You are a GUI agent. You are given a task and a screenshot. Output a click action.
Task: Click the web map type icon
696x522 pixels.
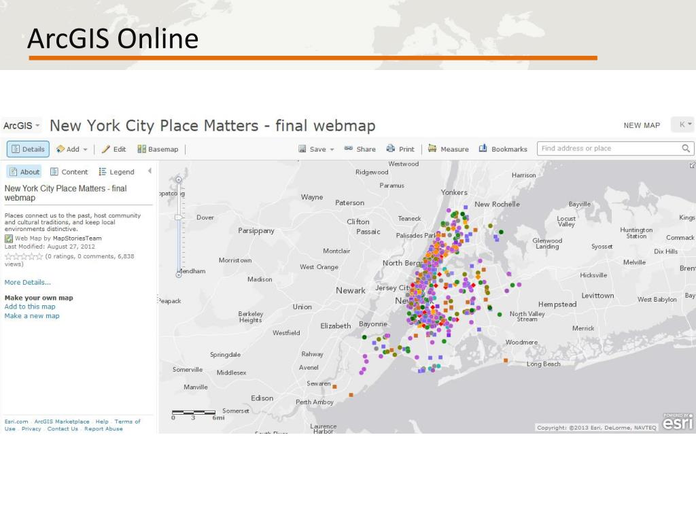click(x=8, y=239)
